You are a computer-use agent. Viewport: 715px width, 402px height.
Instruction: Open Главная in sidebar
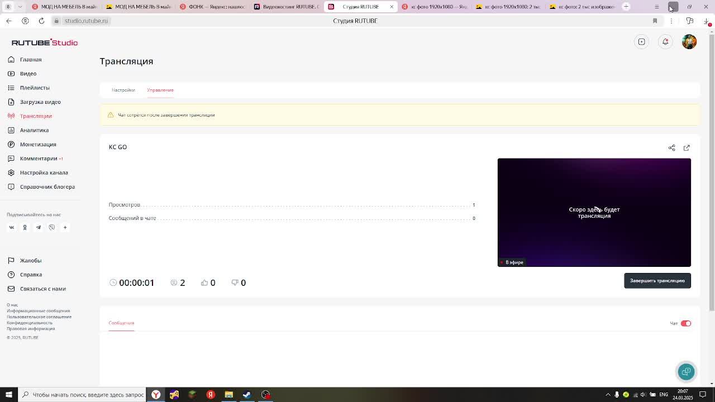tap(31, 59)
